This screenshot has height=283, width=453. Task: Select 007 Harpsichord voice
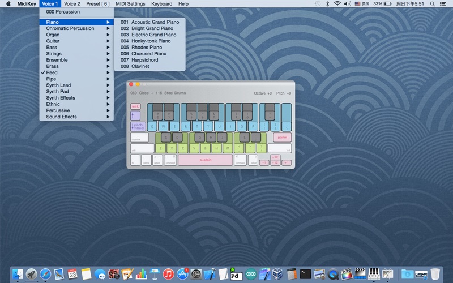point(139,60)
